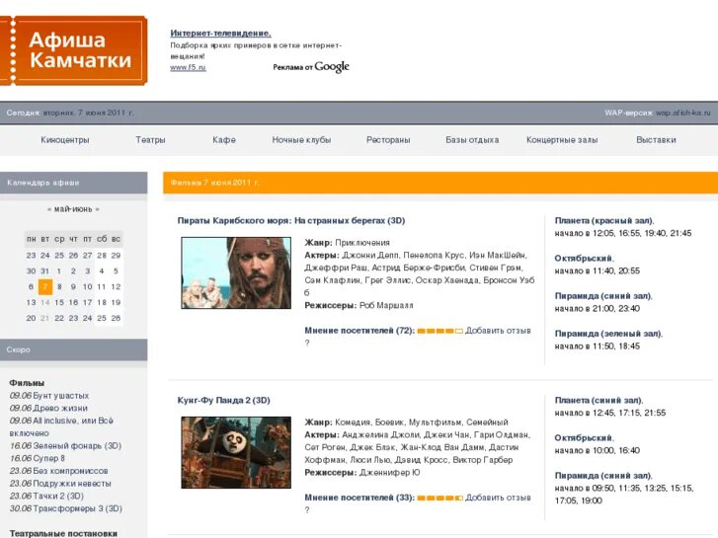
Task: Open Пирамида (зеленый зал) cinema link
Action: click(x=608, y=334)
